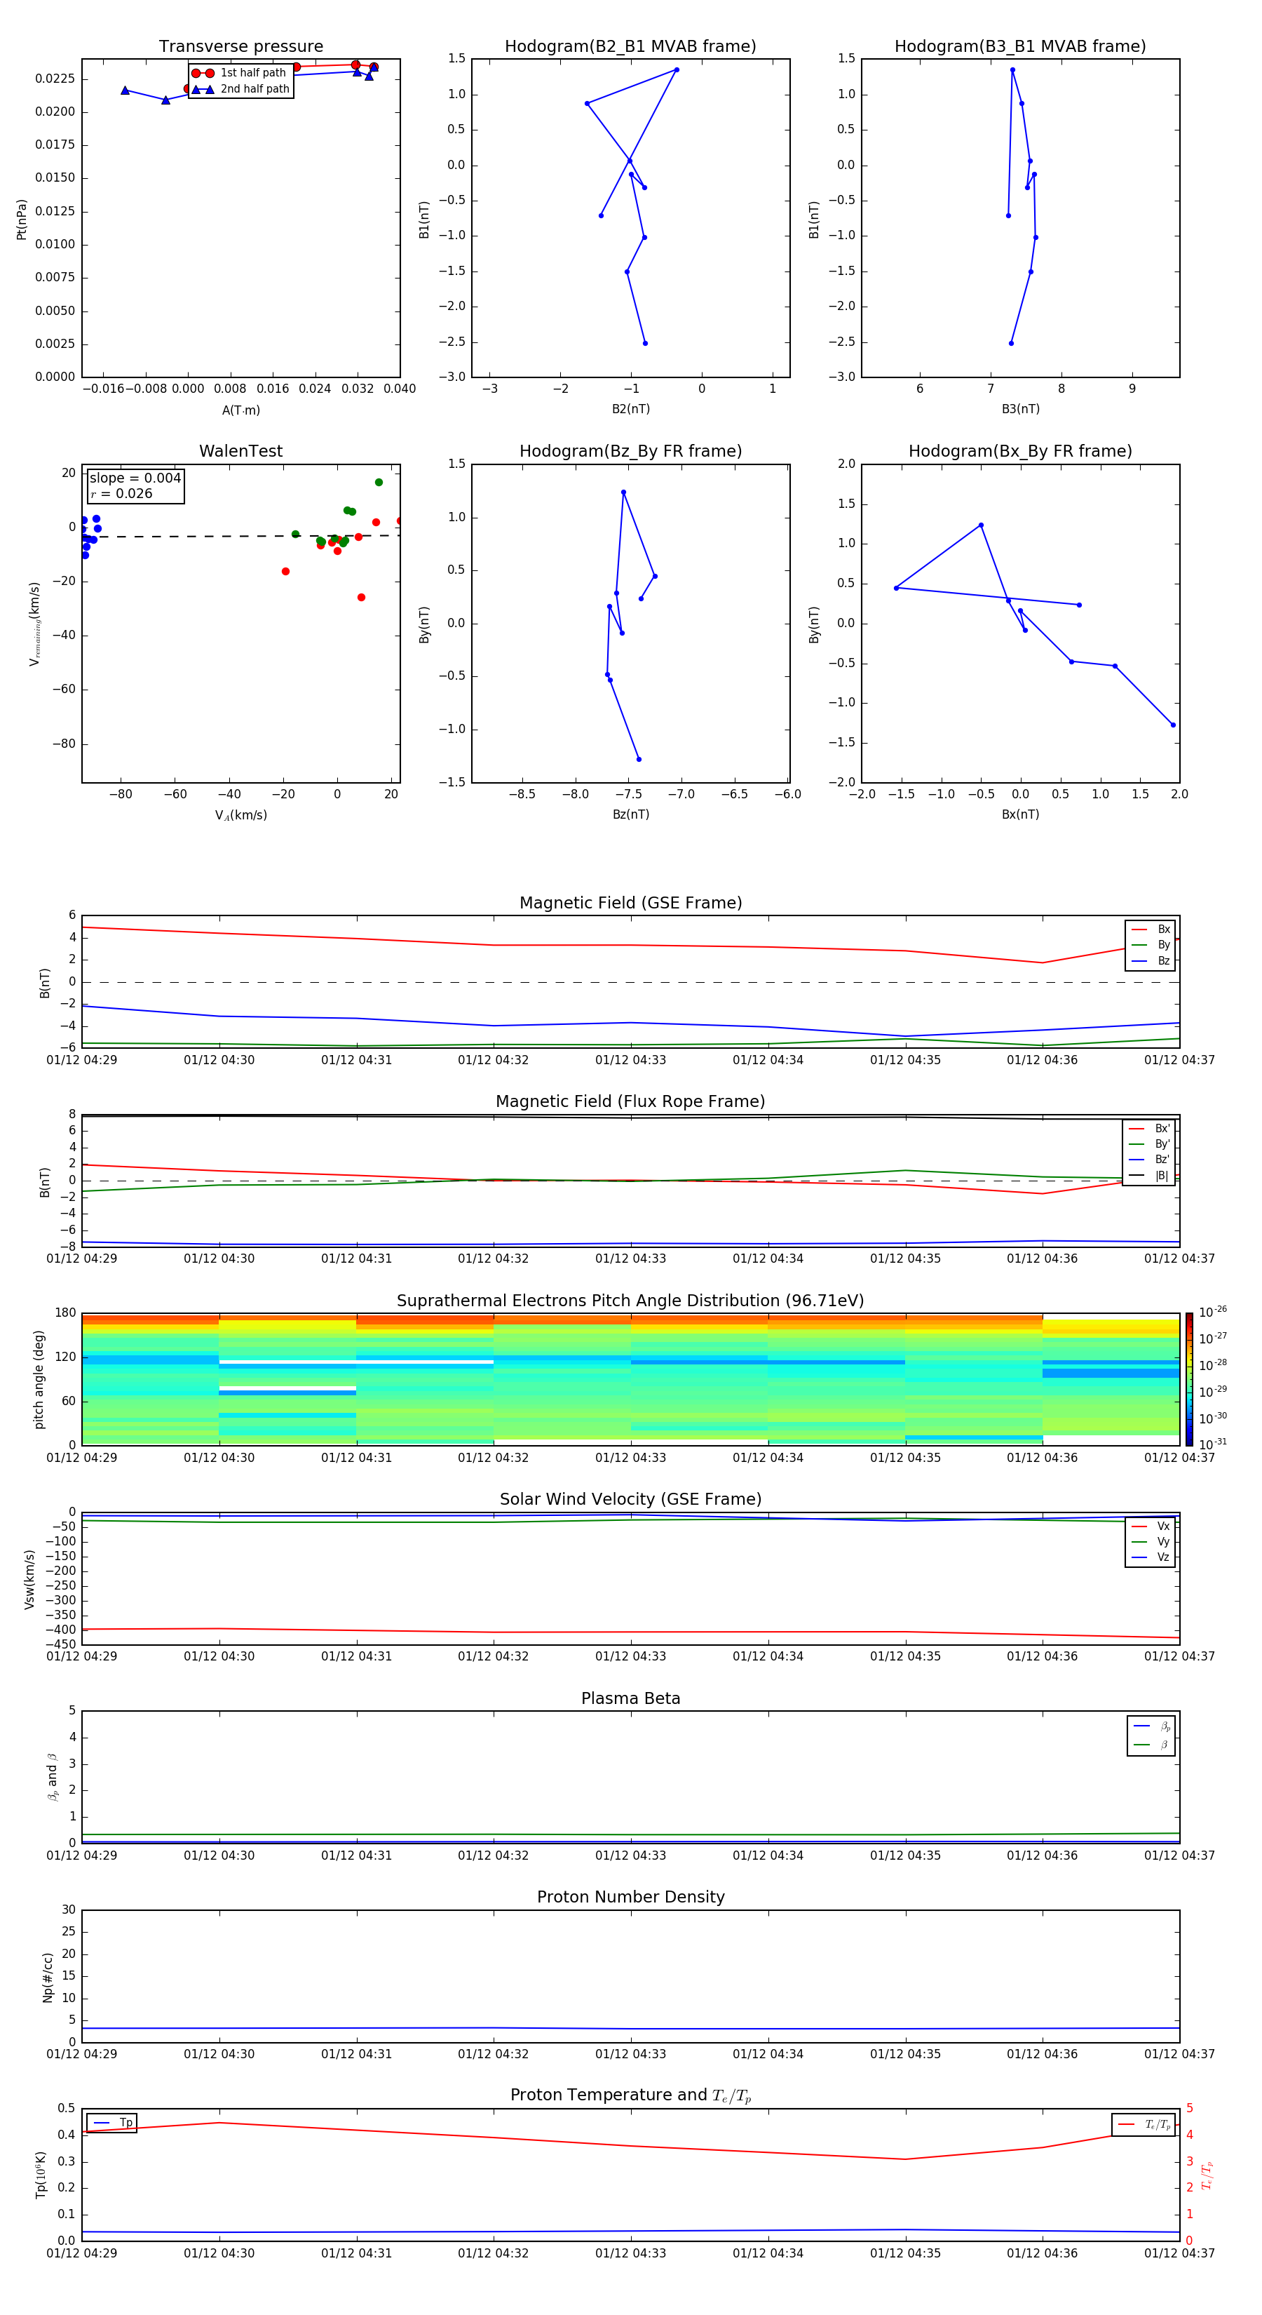Click the 'slope = 0.004' annotation
This screenshot has width=1262, height=2315.
point(135,478)
